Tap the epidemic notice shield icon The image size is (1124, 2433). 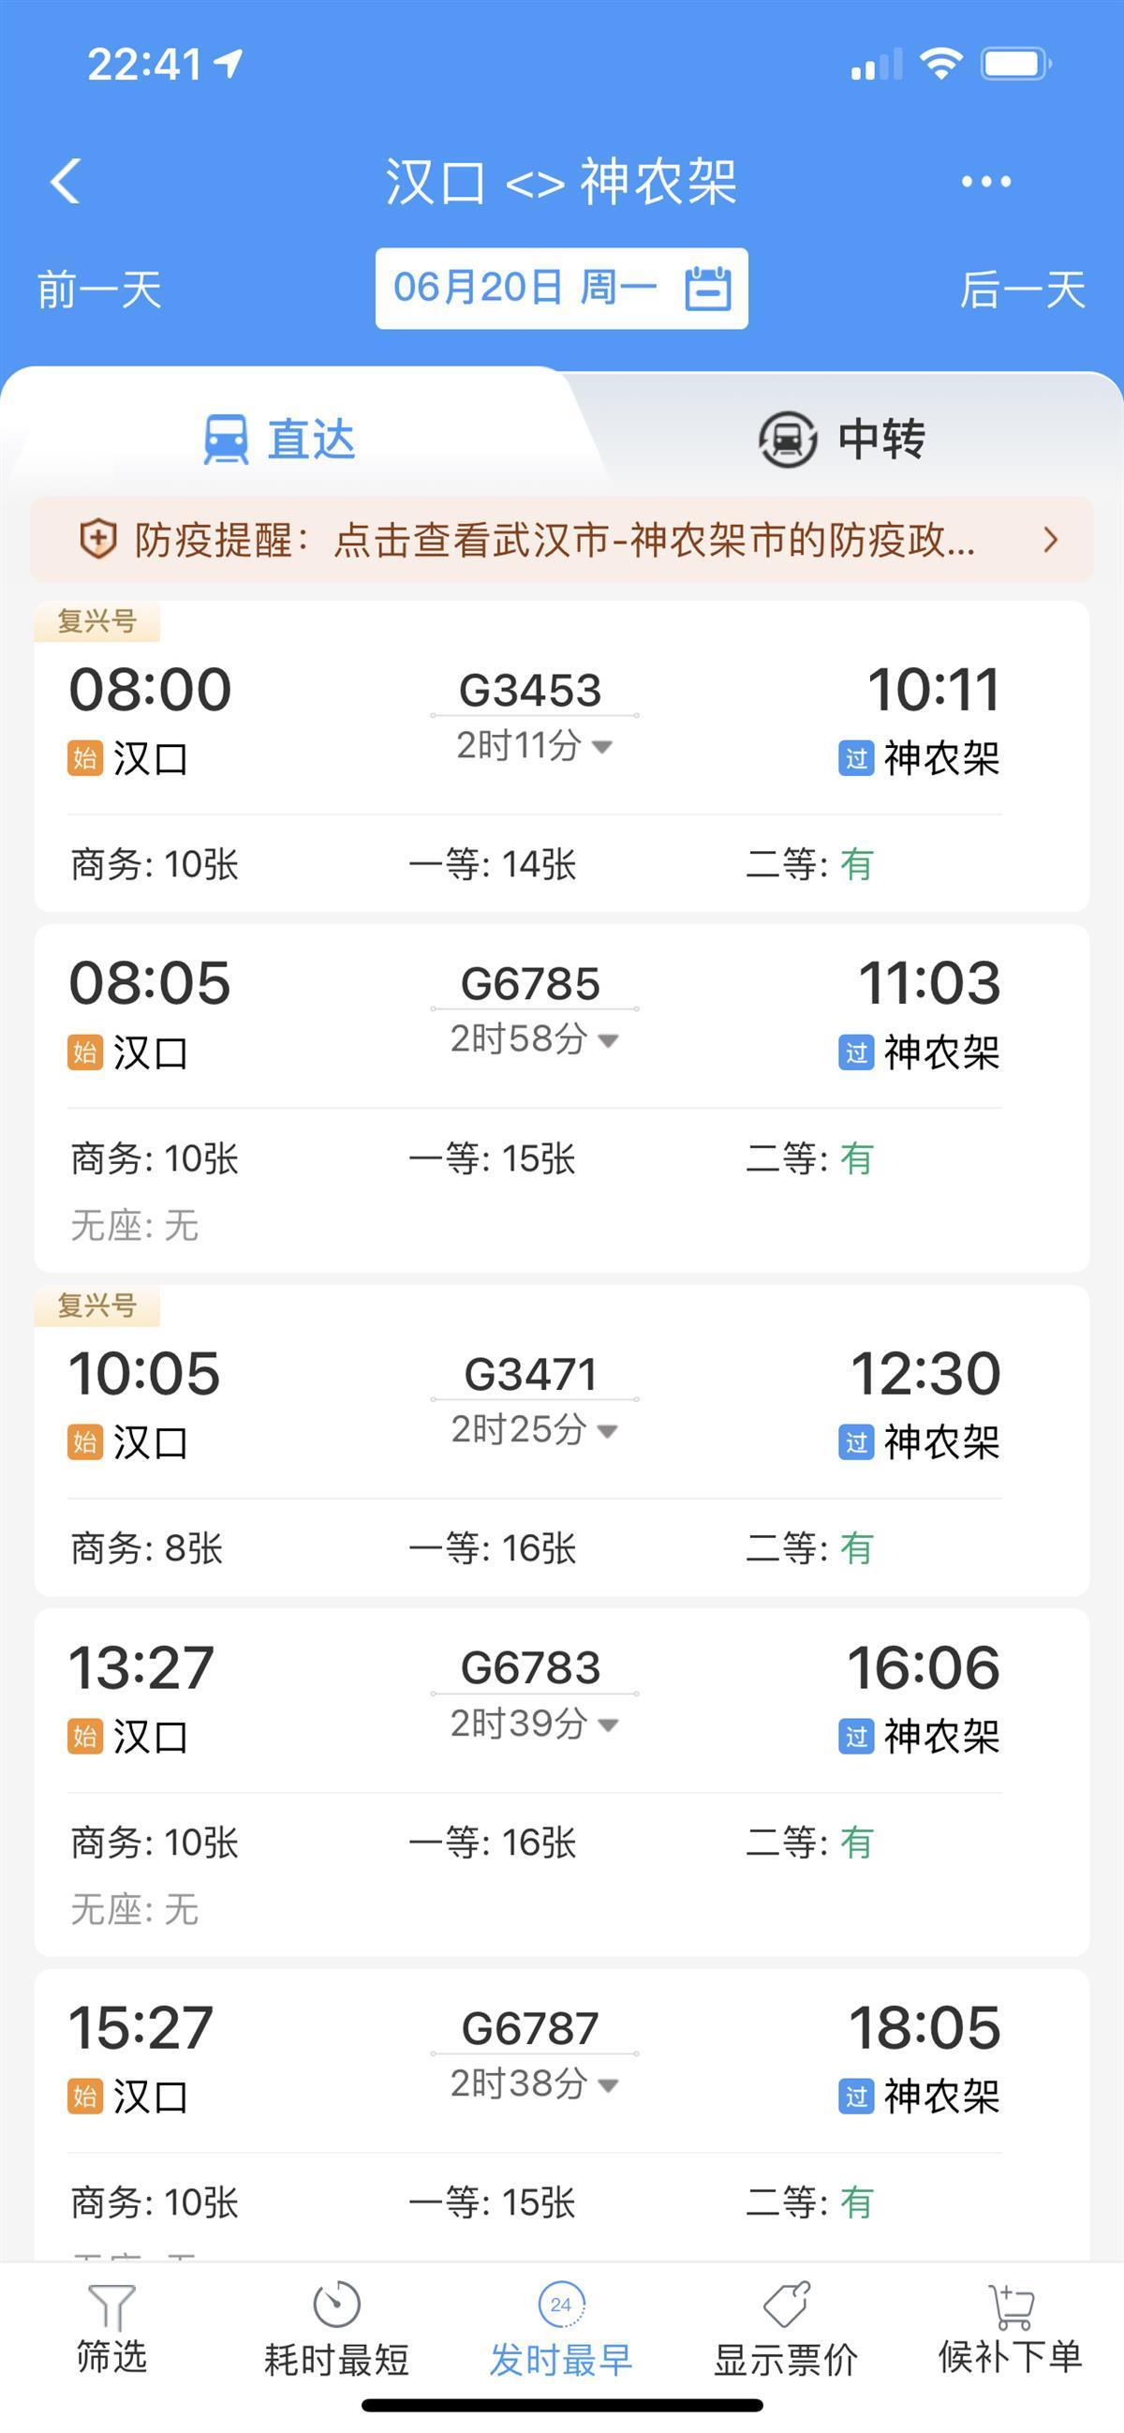click(x=97, y=540)
